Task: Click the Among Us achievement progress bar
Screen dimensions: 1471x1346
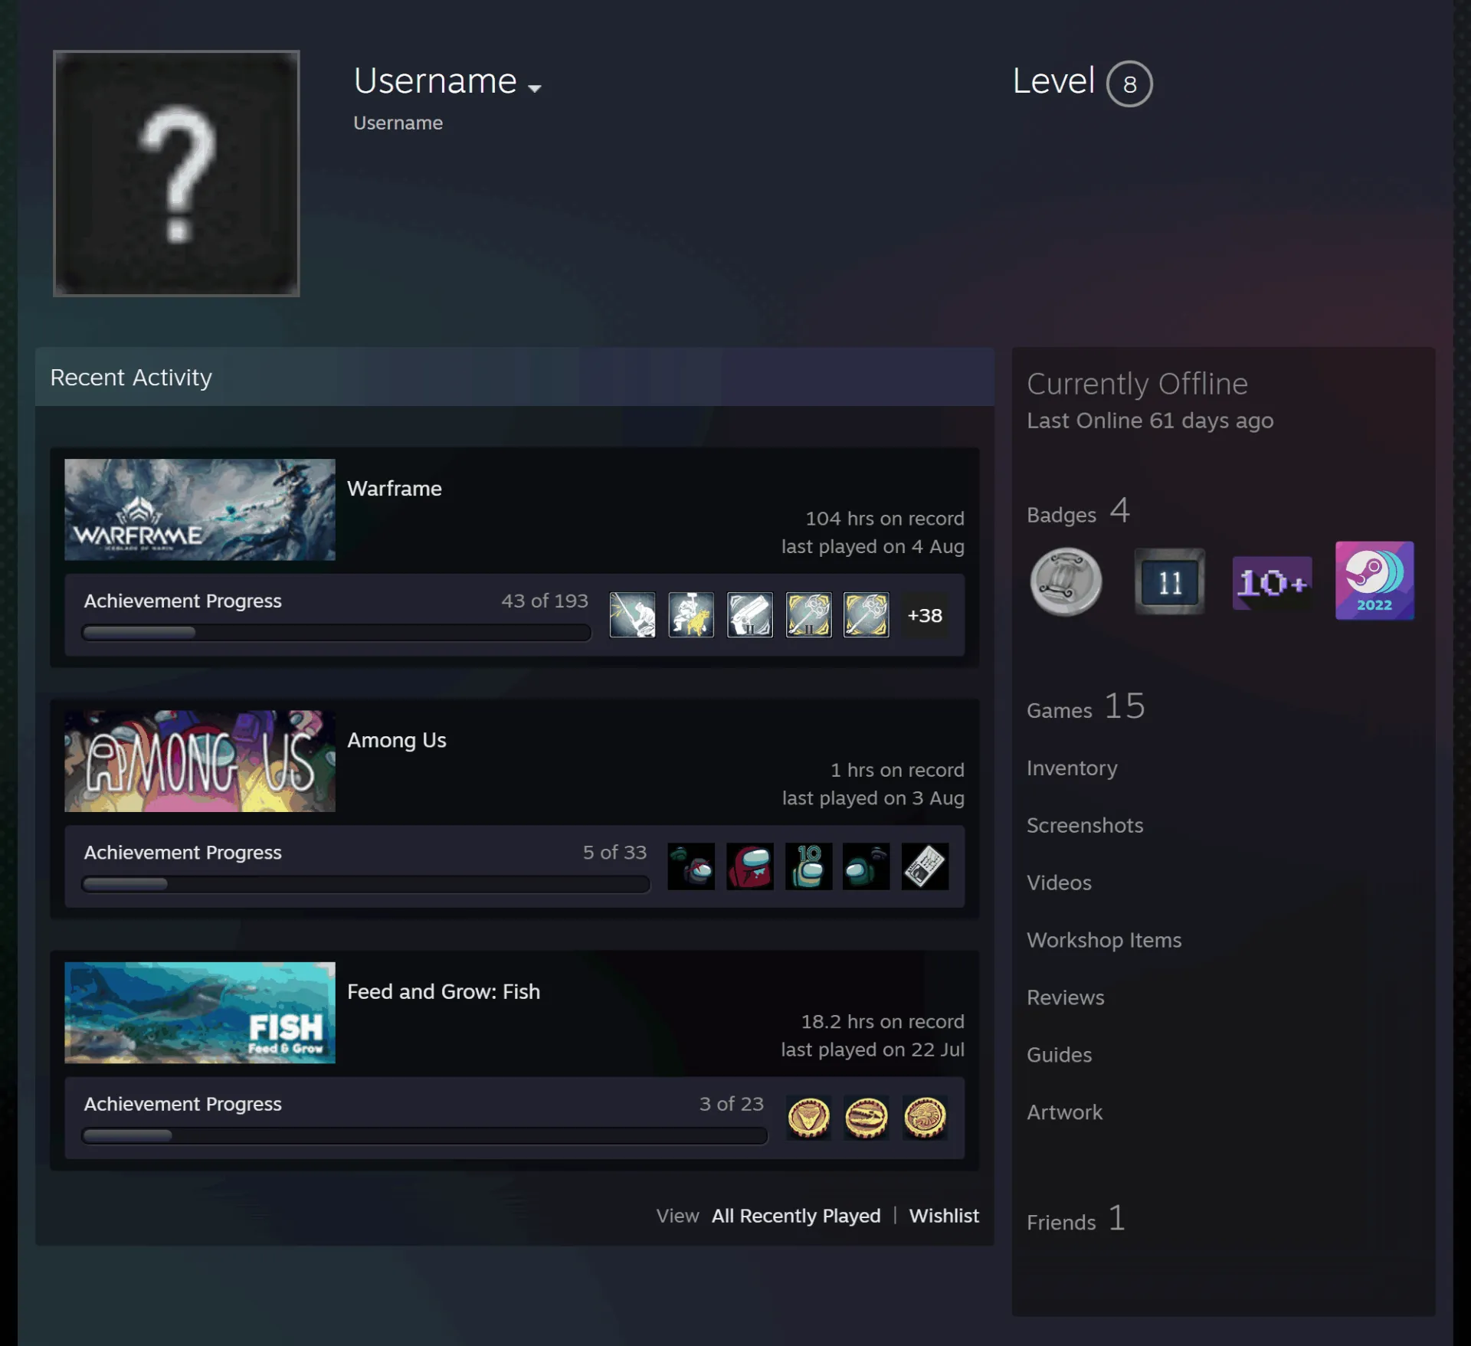Action: tap(365, 883)
